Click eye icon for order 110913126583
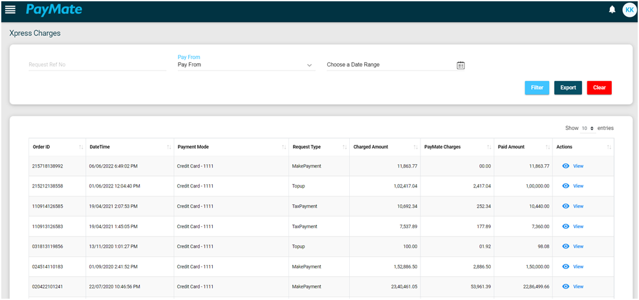 [x=566, y=226]
